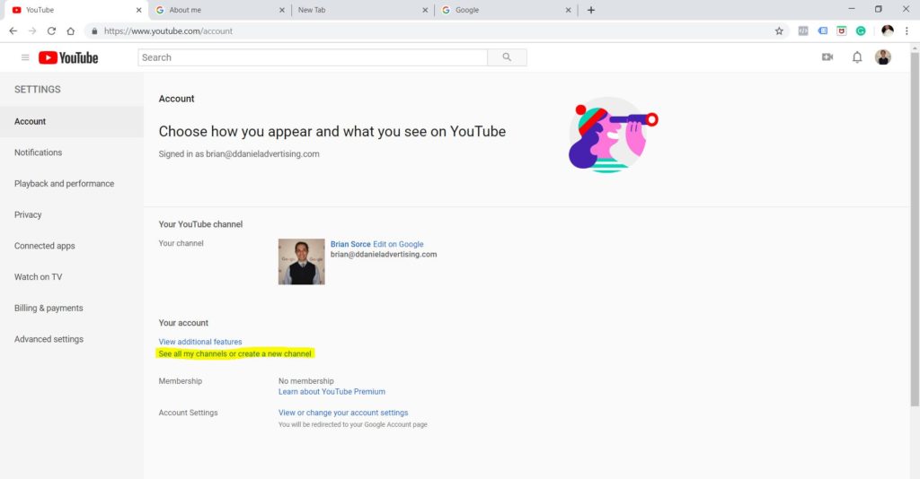Click the channel profile photo thumbnail
Screen dimensions: 920x479
(x=302, y=262)
